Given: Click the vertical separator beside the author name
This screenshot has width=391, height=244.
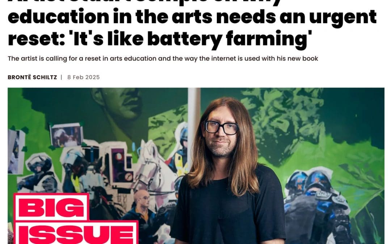Looking at the screenshot, I should [x=61, y=77].
